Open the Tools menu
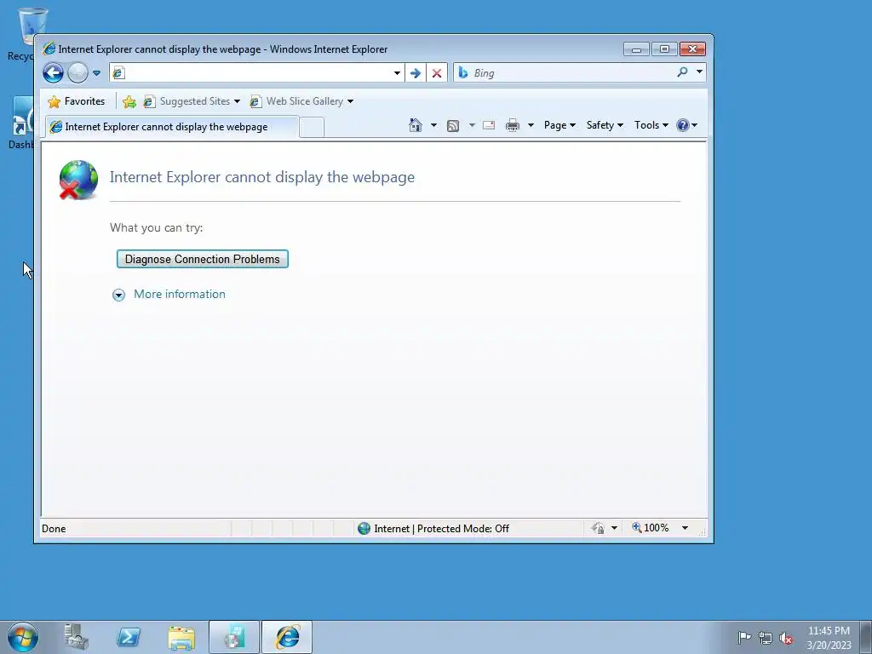The image size is (872, 654). (651, 125)
